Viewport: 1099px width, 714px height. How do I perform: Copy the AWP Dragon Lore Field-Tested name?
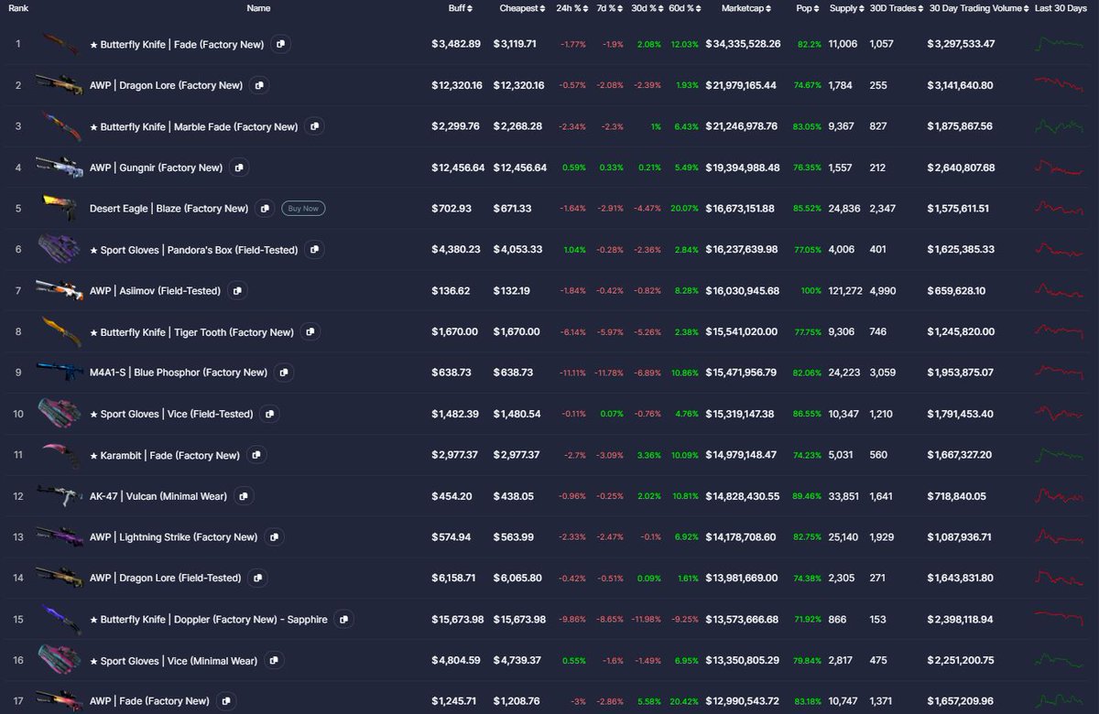tap(257, 578)
